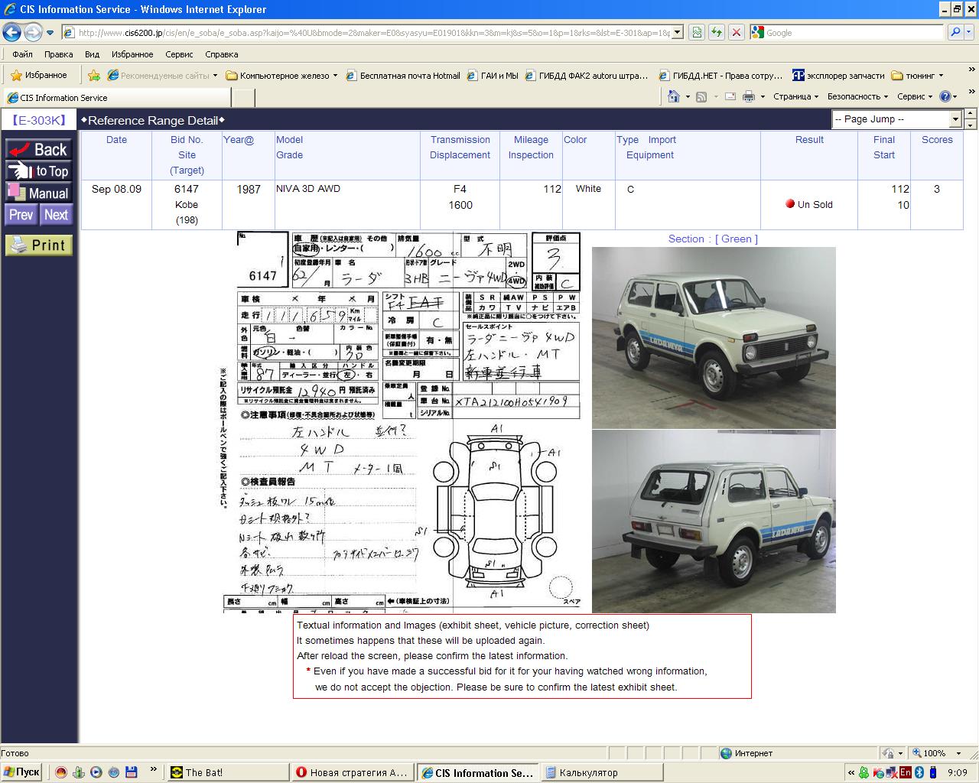
Task: Click the search magnifier icon
Action: coord(955,32)
